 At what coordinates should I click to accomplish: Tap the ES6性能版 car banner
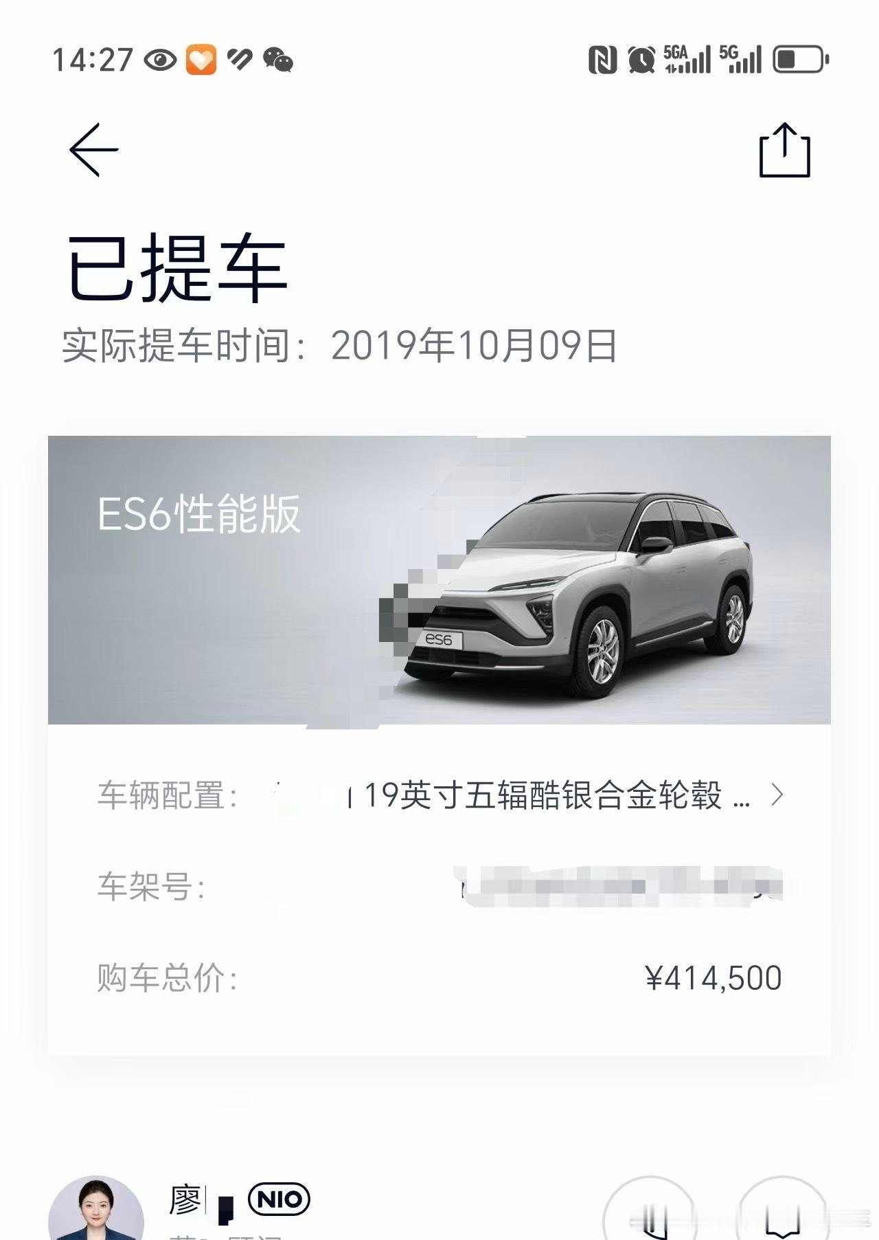tap(439, 579)
